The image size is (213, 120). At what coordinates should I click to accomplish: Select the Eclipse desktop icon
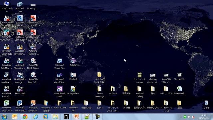73,62
